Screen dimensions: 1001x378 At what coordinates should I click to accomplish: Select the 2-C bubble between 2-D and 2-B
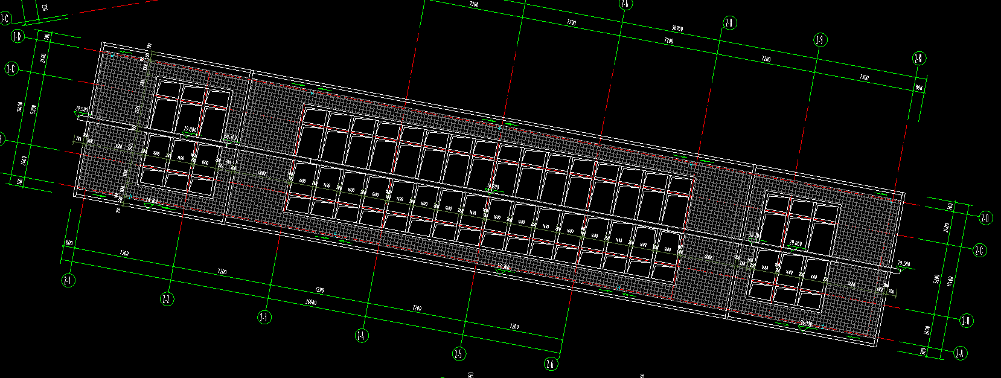[x=980, y=250]
